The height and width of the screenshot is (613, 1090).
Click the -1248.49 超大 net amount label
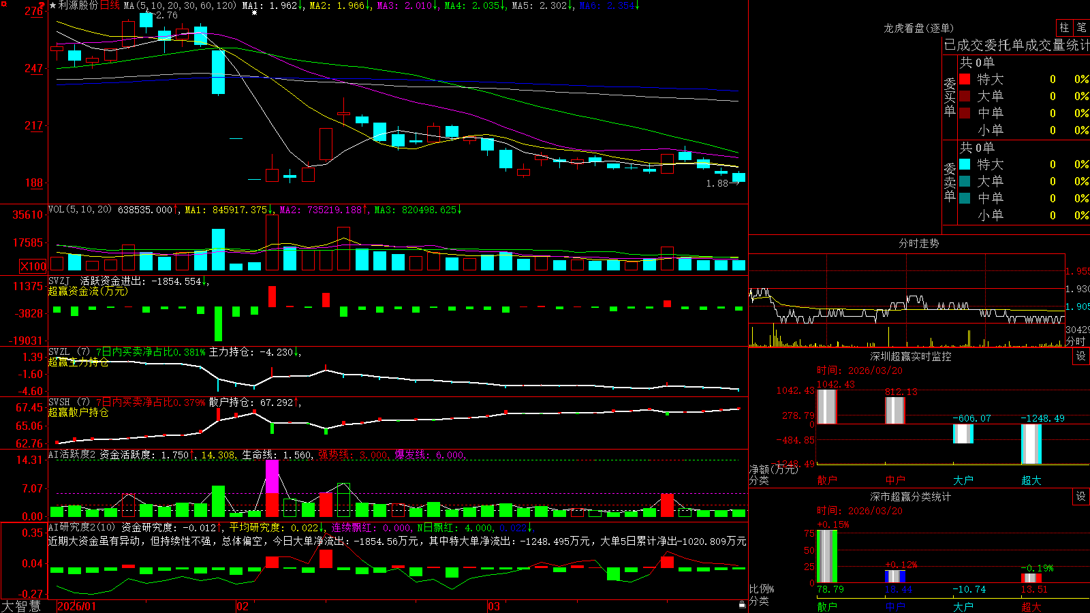pyautogui.click(x=1042, y=418)
